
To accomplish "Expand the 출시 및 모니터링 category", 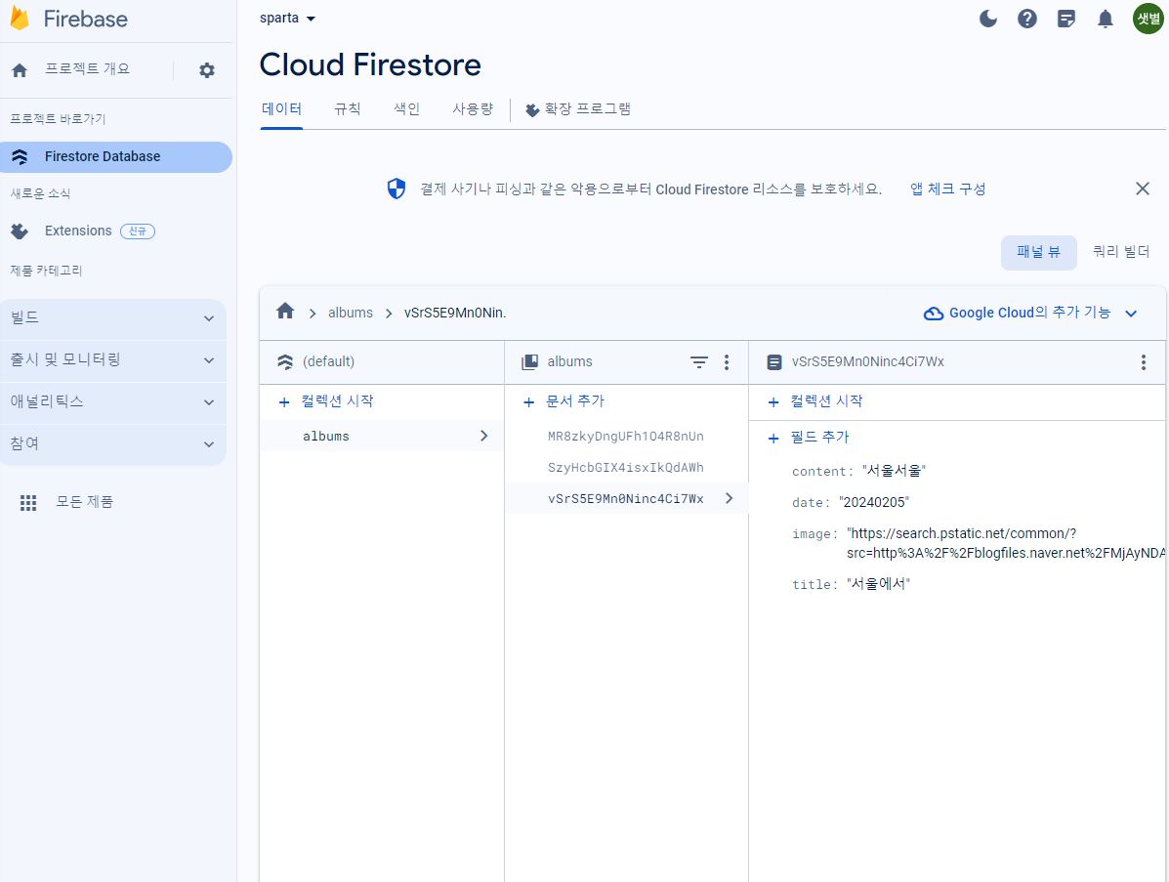I will tap(113, 360).
